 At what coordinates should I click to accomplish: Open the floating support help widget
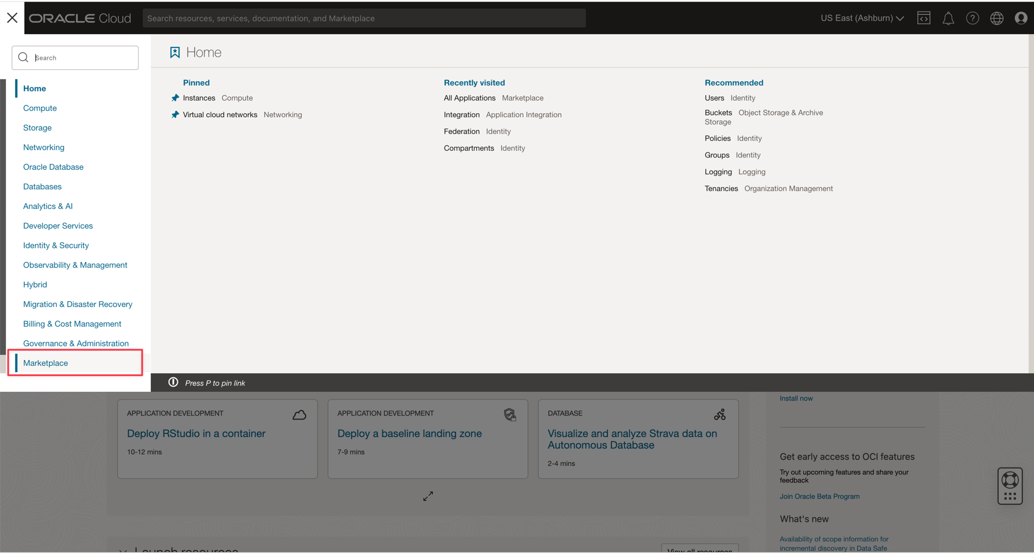coord(1010,485)
